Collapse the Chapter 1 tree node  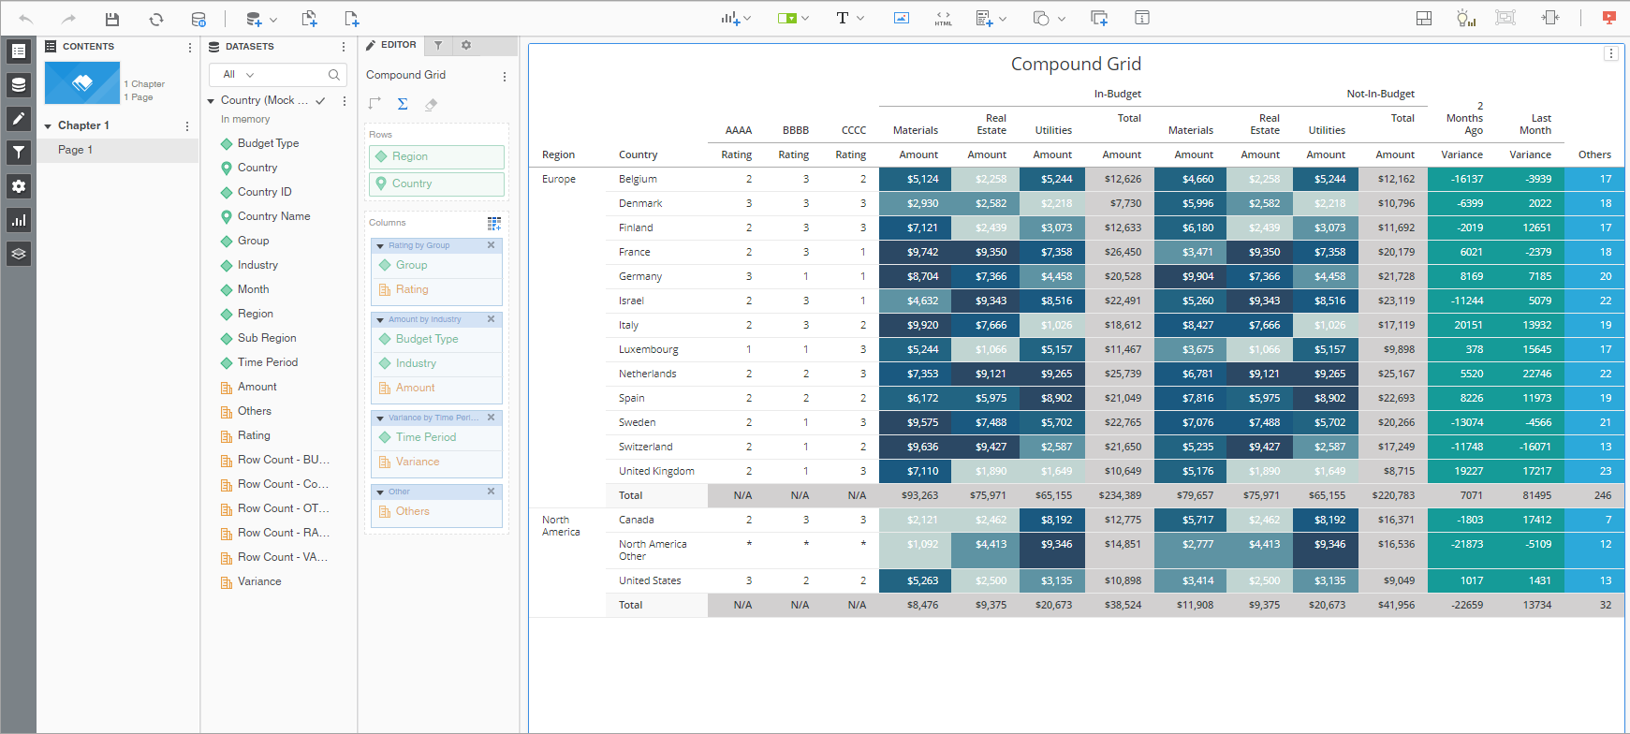pyautogui.click(x=48, y=125)
